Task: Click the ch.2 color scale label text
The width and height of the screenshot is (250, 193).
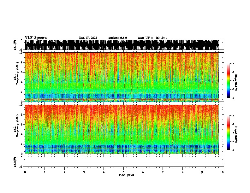Action: click(x=236, y=134)
